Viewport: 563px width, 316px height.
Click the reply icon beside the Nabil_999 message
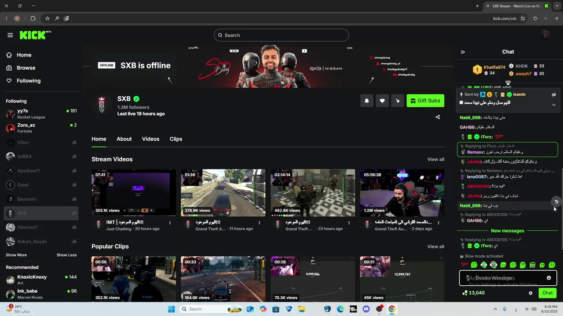(556, 202)
